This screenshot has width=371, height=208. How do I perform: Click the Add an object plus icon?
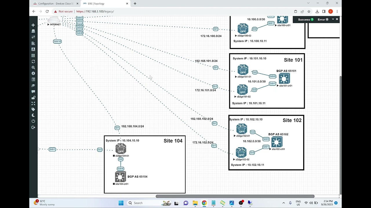pyautogui.click(x=33, y=25)
